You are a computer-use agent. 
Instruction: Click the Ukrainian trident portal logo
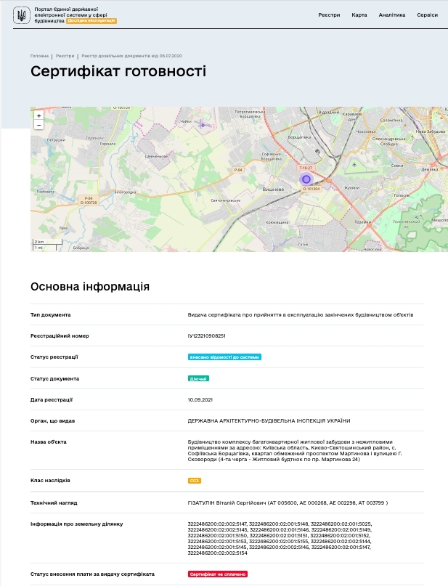[x=21, y=15]
